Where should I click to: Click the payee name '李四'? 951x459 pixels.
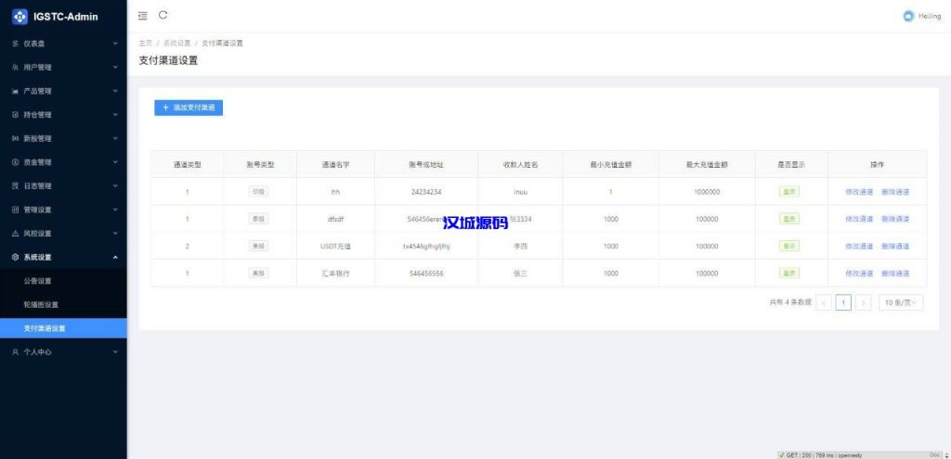pos(520,247)
